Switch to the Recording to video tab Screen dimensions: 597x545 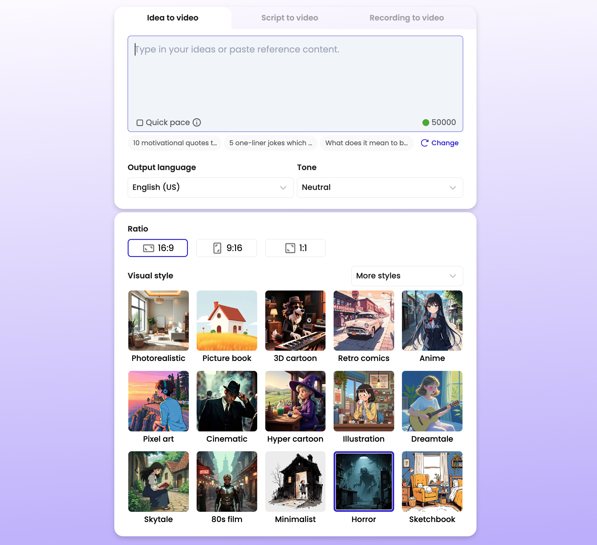pos(407,18)
